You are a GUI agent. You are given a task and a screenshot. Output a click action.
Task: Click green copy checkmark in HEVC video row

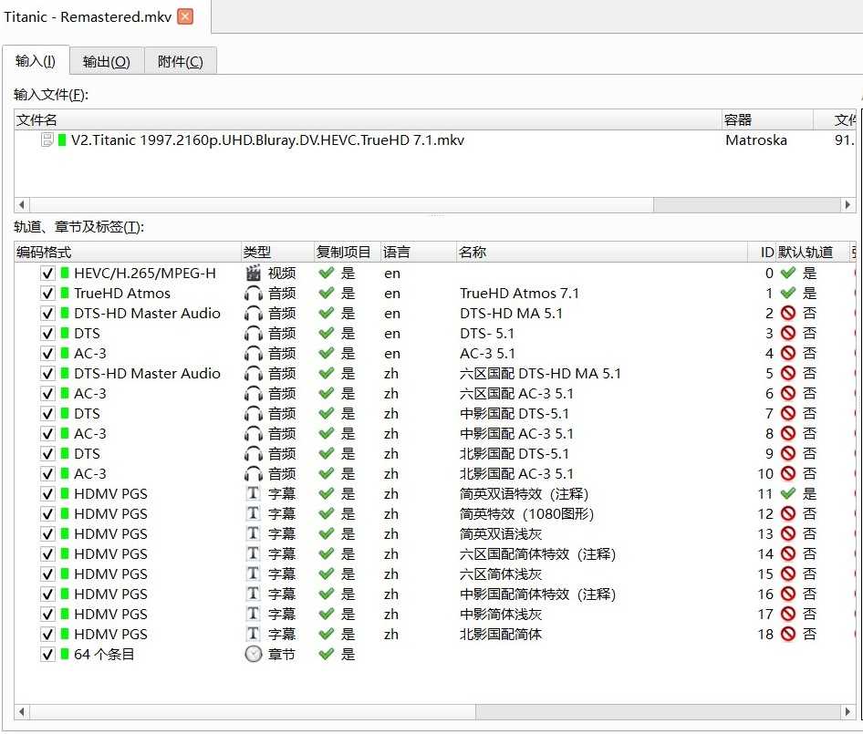[327, 273]
